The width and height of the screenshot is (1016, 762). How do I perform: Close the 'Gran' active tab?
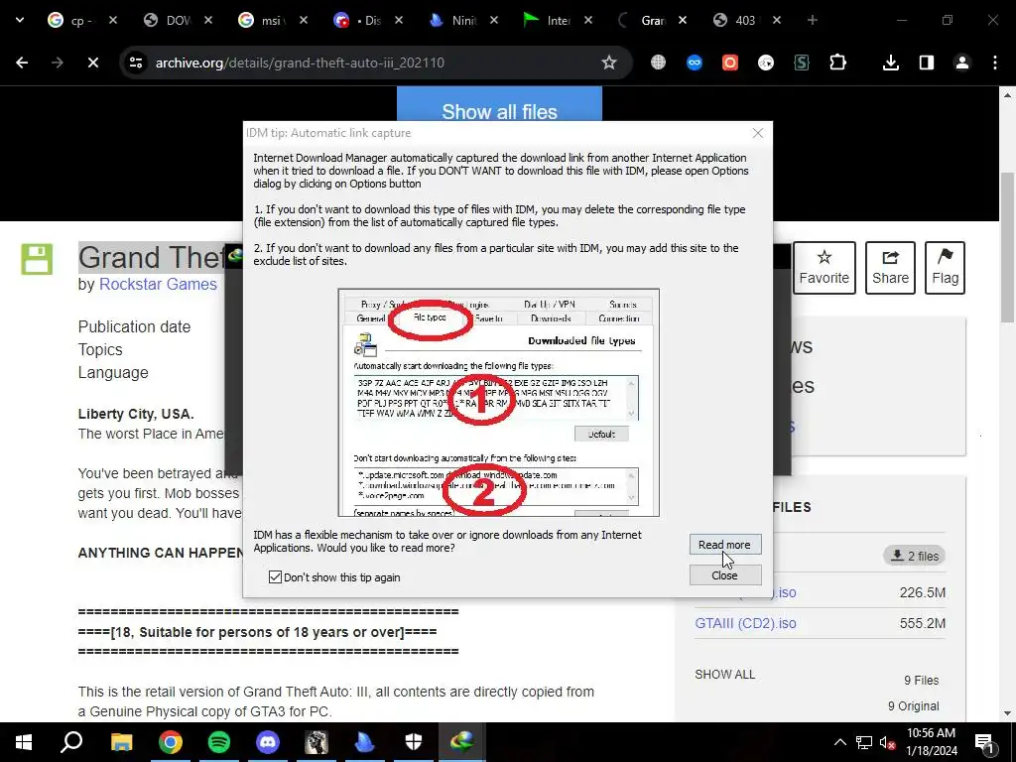tap(683, 20)
